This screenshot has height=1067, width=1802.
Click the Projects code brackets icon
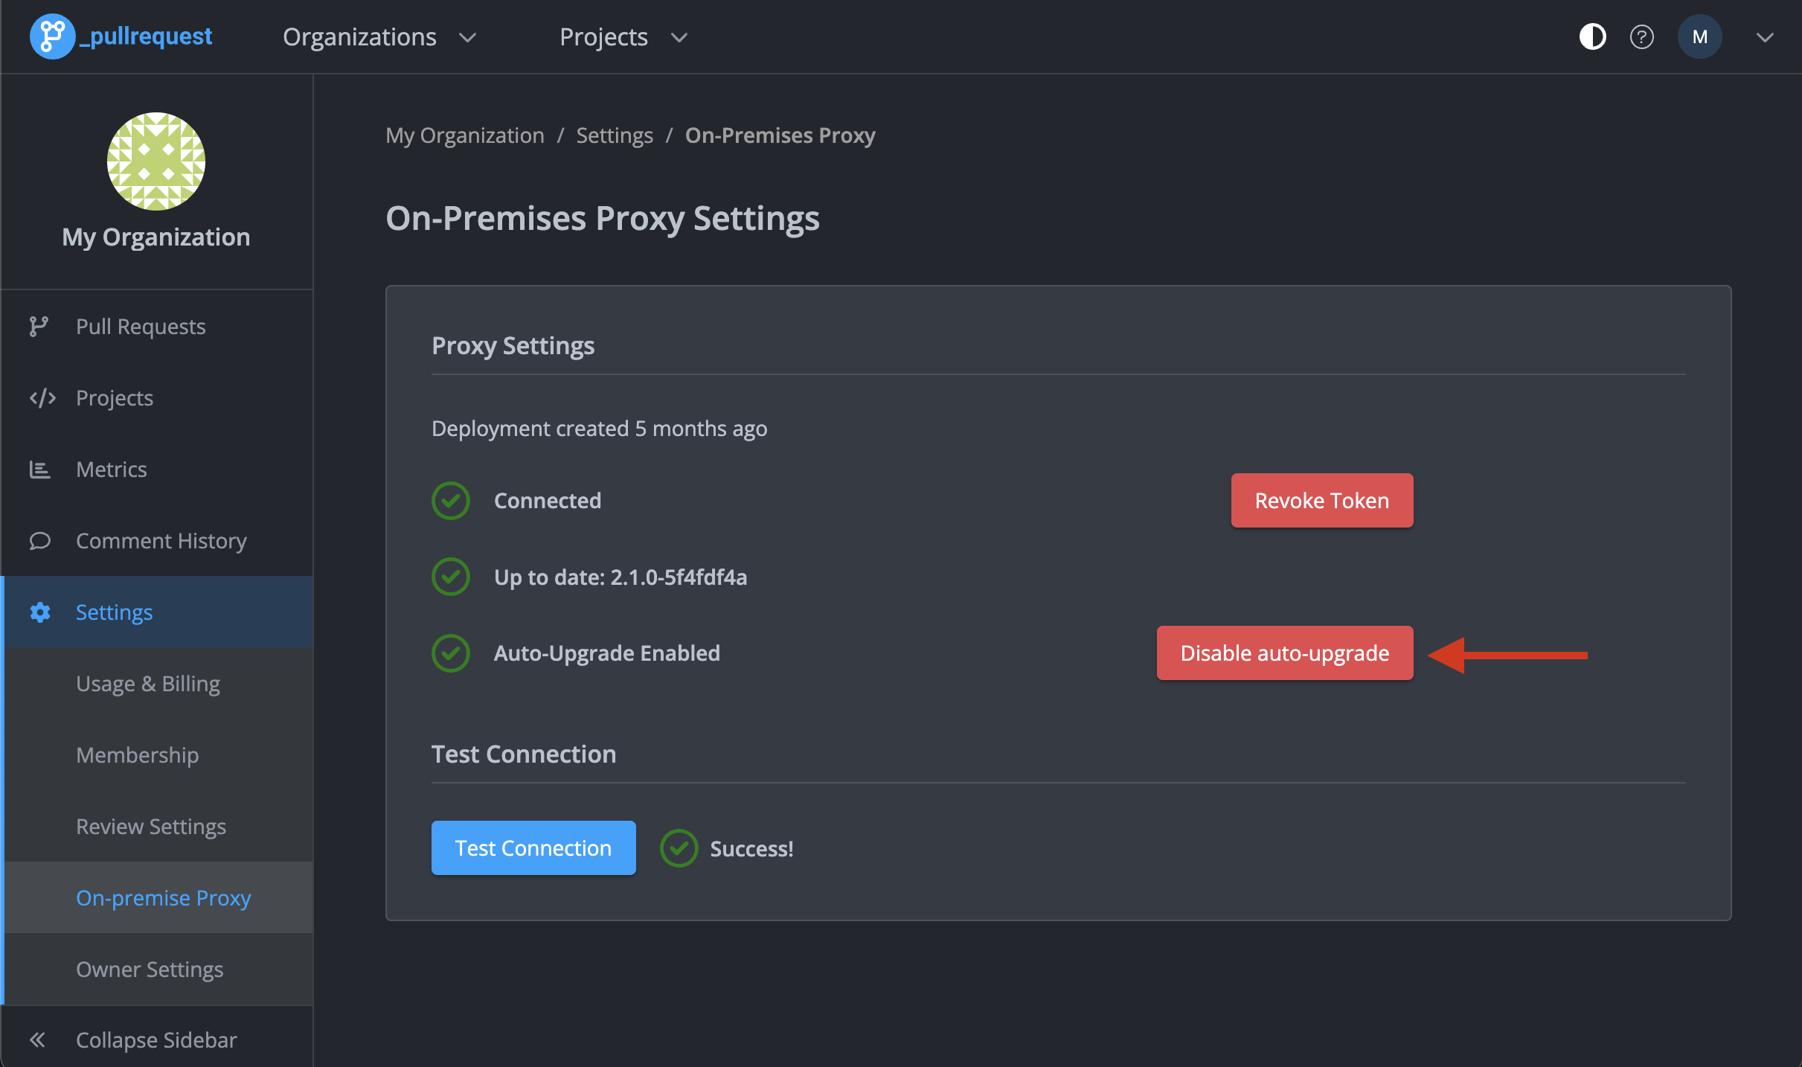pos(42,397)
